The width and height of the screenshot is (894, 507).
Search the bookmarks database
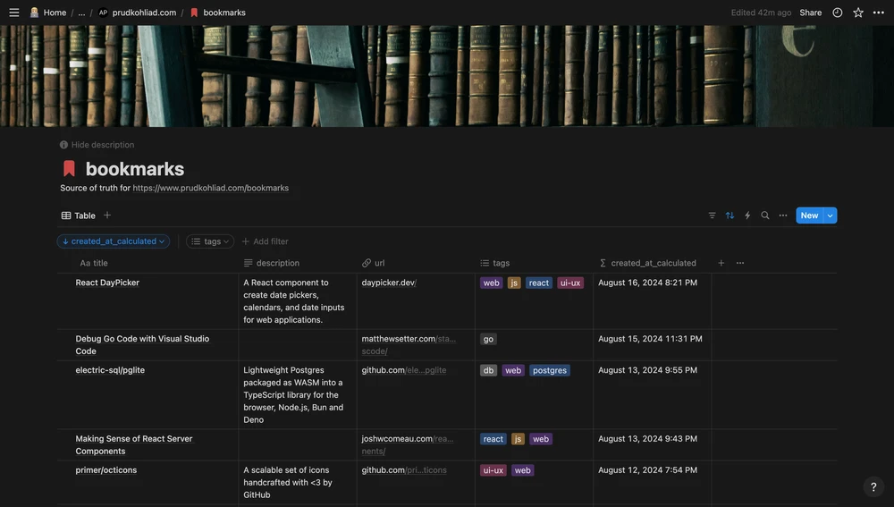[x=765, y=215]
